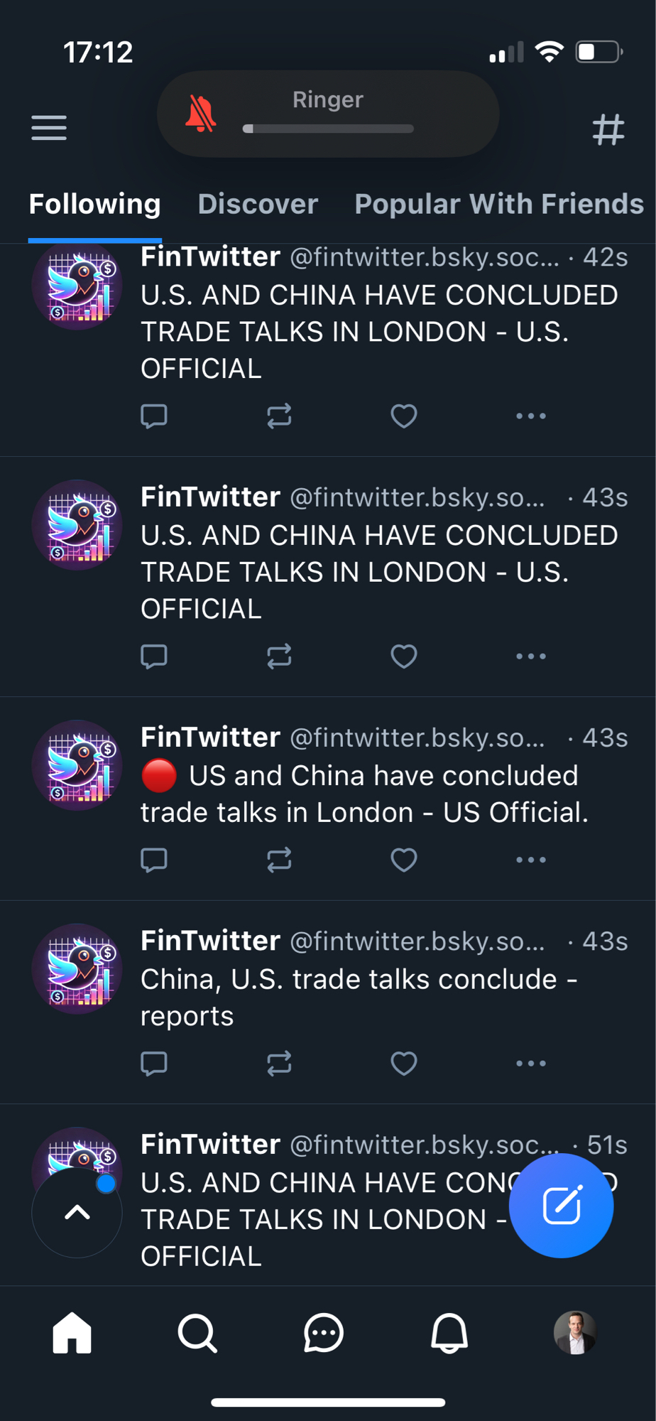656x1421 pixels.
Task: Open the hamburger side menu
Action: click(49, 128)
